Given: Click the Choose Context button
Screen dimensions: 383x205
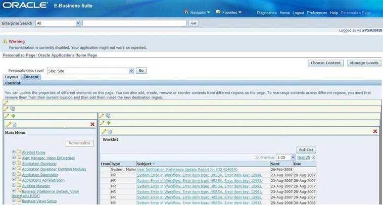Looking at the screenshot, I should [x=325, y=63].
